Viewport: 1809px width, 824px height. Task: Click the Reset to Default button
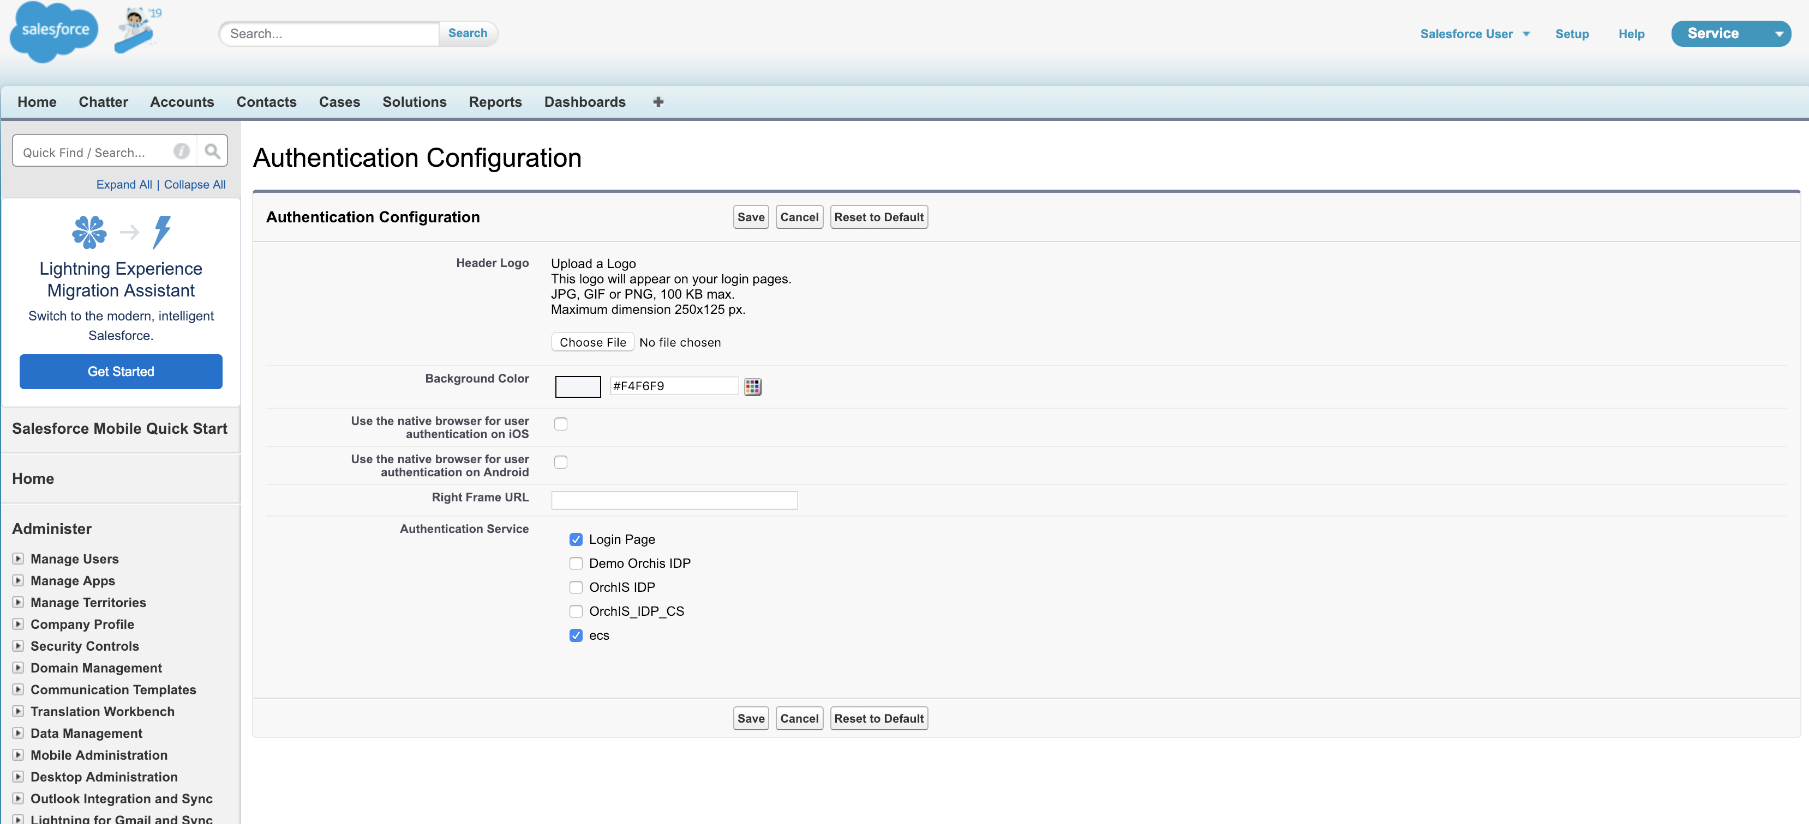tap(878, 217)
